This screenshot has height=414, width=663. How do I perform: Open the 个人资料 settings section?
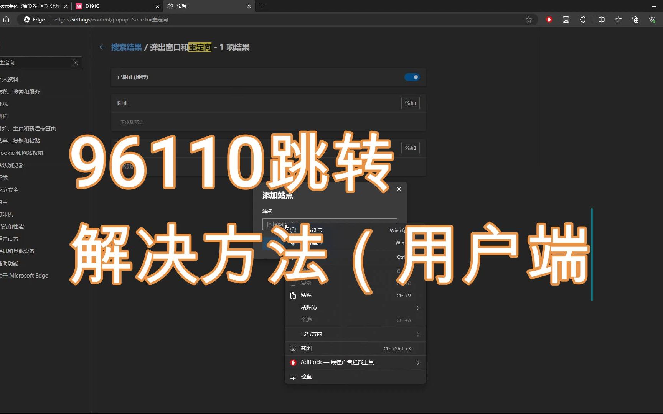coord(9,79)
